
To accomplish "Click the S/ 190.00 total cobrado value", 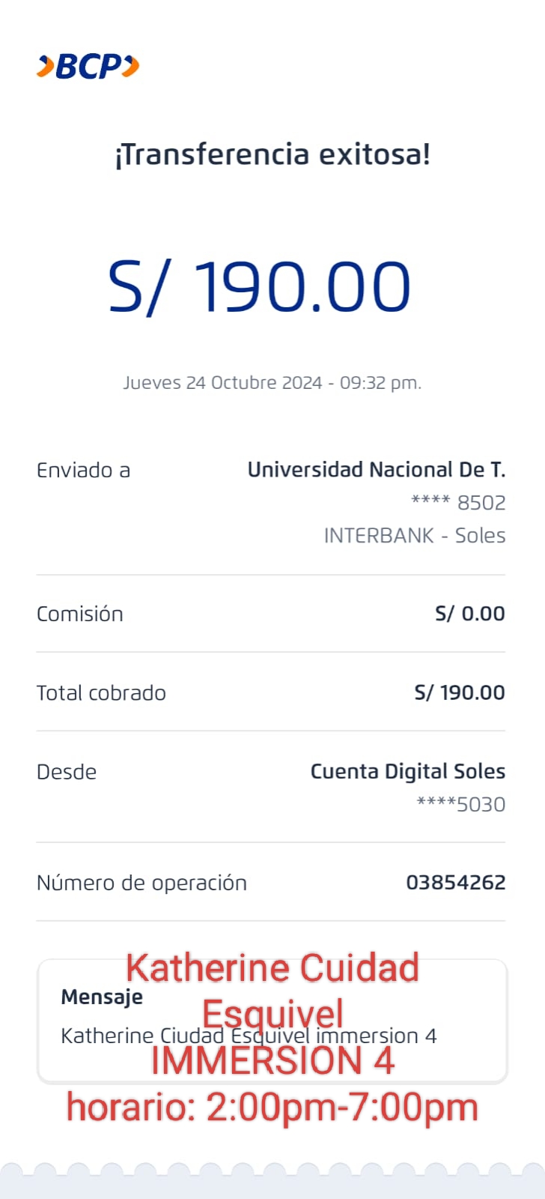I will 460,692.
